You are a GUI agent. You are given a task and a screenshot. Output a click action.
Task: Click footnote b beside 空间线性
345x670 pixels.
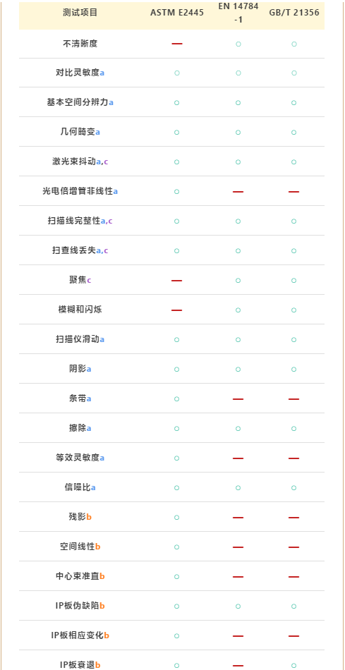(98, 547)
